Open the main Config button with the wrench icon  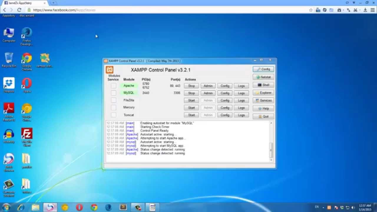point(263,69)
